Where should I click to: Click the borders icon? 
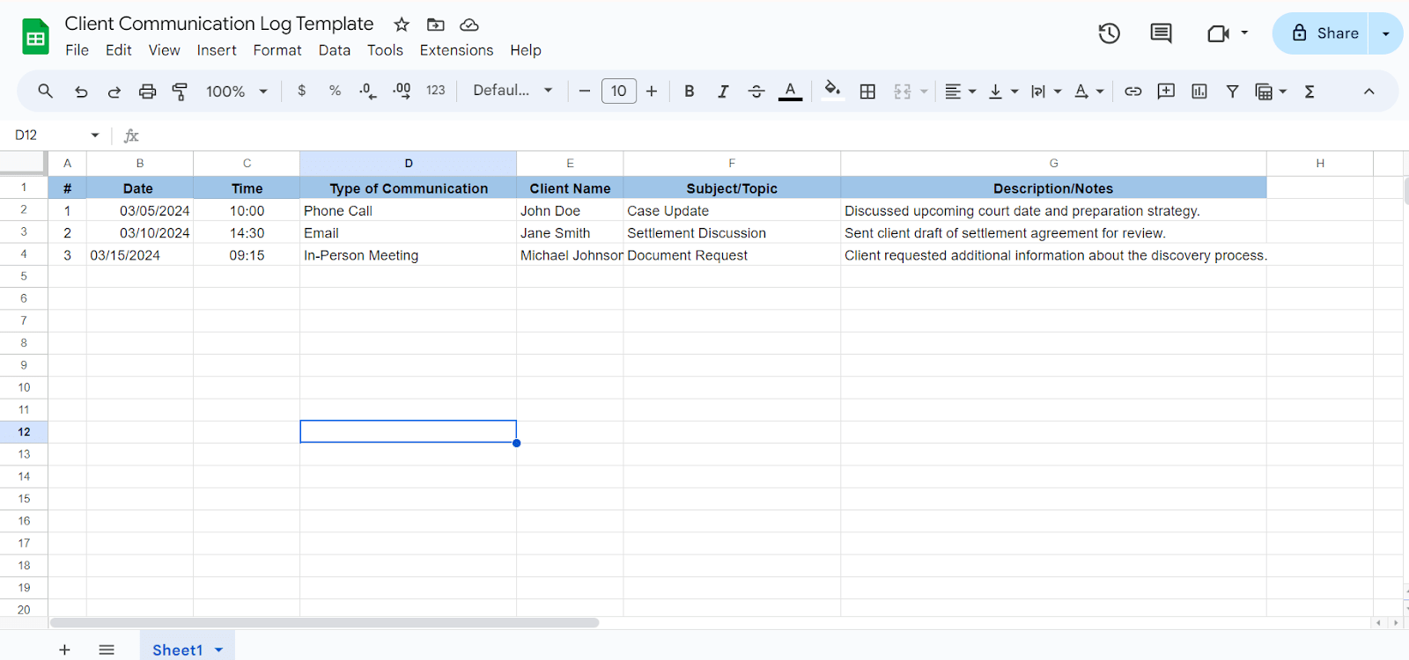(867, 91)
